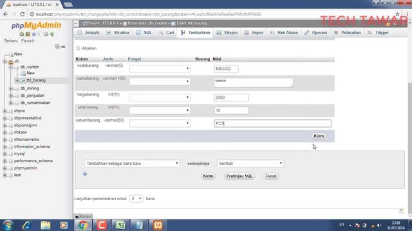Expand the db_penjualan database node

coord(11,96)
